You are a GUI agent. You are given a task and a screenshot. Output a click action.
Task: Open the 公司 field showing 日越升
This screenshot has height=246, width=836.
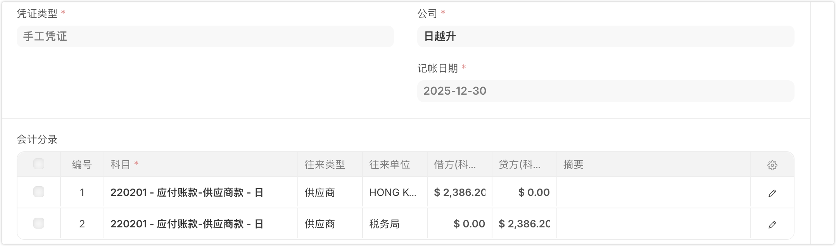tap(605, 36)
